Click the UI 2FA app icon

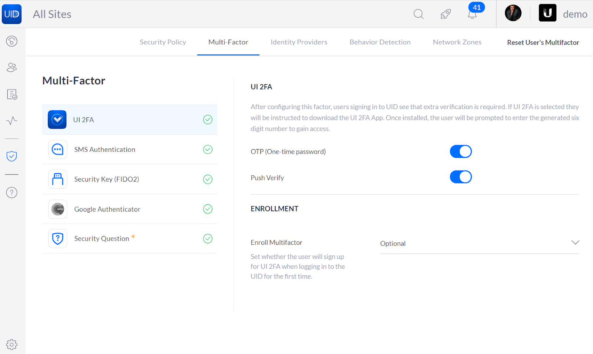[57, 119]
